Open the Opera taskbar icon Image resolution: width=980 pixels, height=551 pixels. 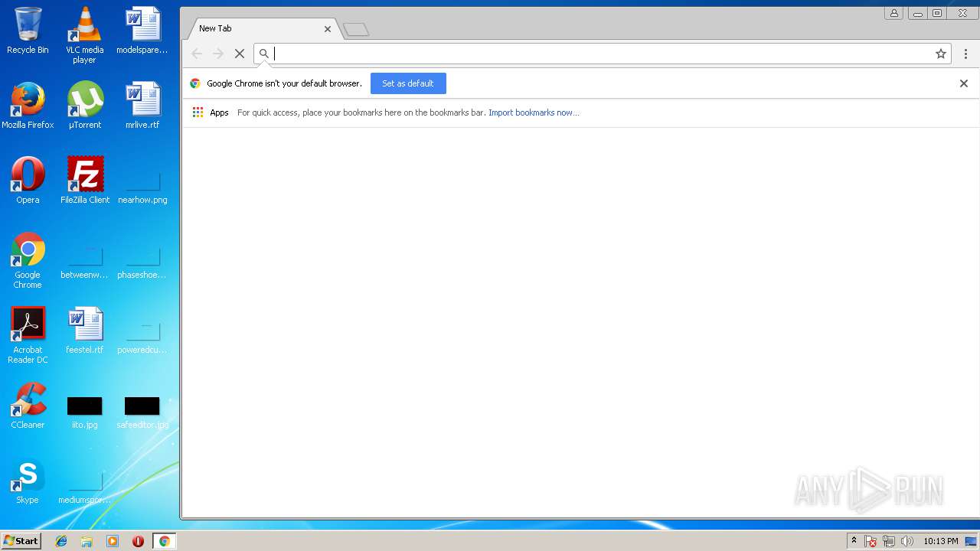[138, 541]
